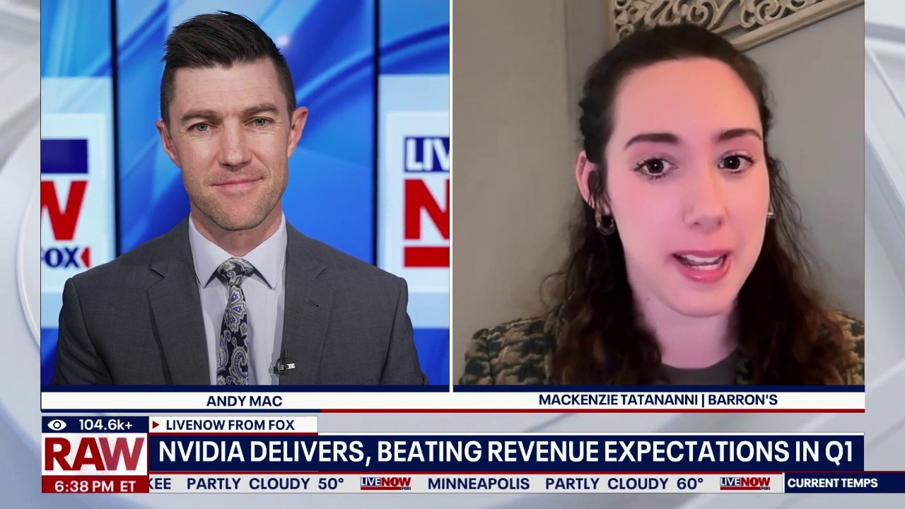Click the "ANDY MAC" name caption
This screenshot has width=905, height=509.
pyautogui.click(x=245, y=401)
